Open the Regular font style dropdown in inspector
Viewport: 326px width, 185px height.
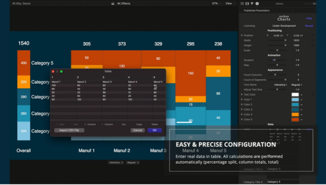[297, 85]
